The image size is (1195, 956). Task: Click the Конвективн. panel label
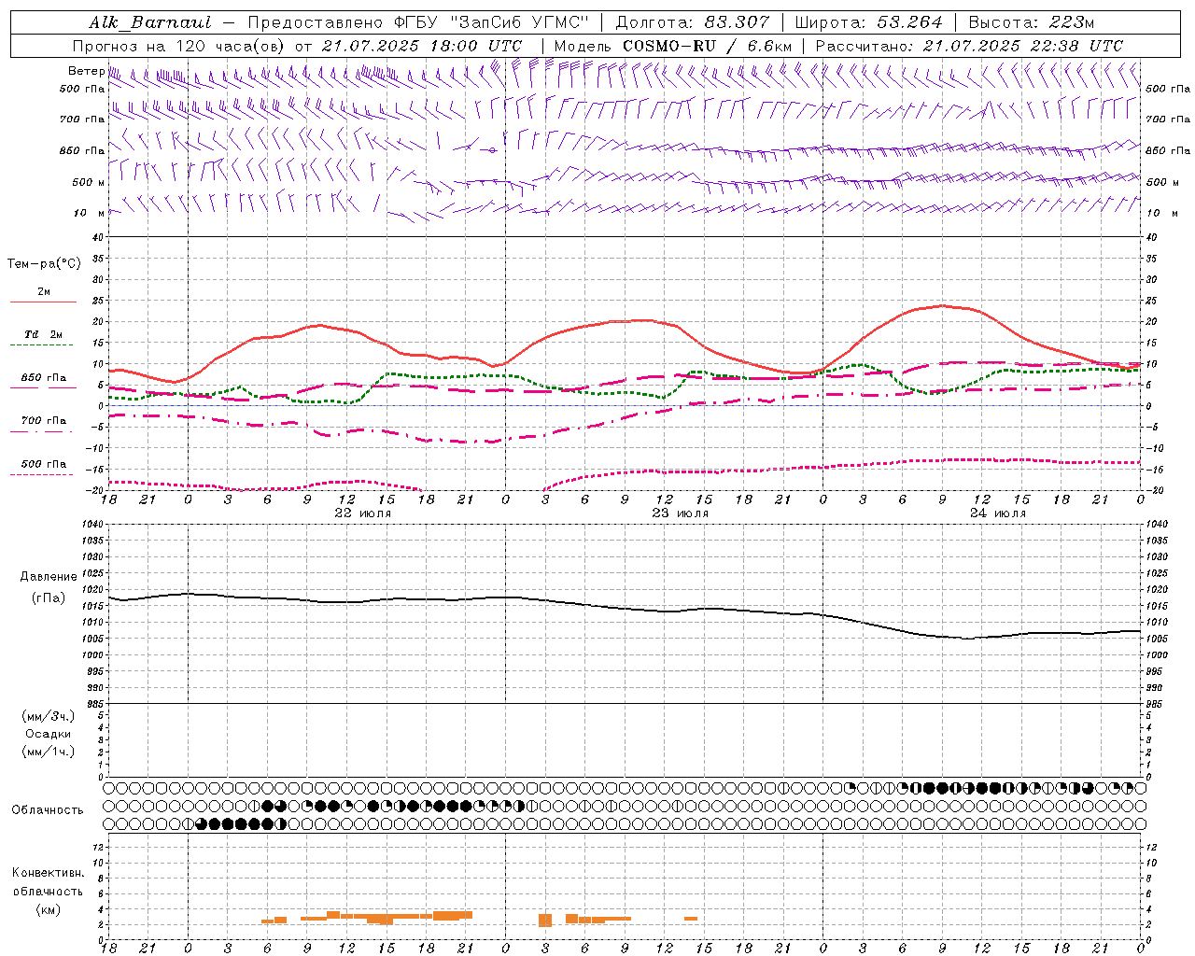point(48,873)
